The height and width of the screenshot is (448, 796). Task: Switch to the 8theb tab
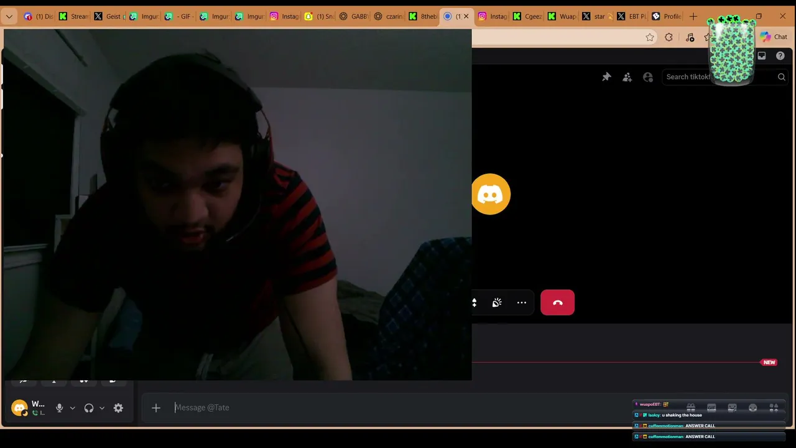click(x=424, y=16)
